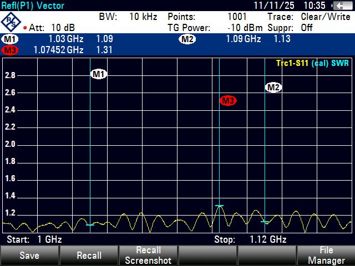Click the M2 badge in marker table
Screen dimensions: 355x266
click(x=187, y=39)
